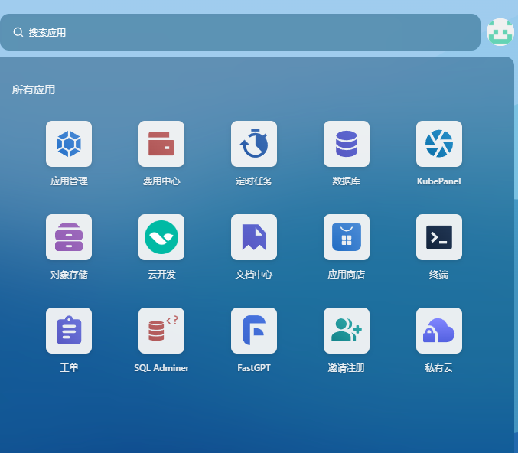Open the user avatar in top corner

(500, 32)
